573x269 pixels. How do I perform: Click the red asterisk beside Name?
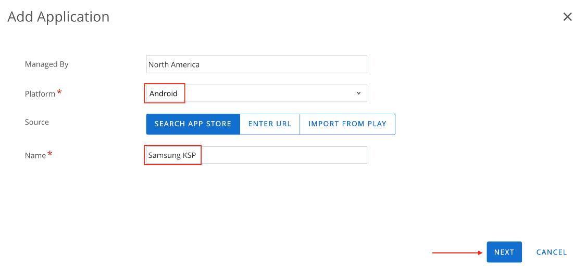point(50,154)
